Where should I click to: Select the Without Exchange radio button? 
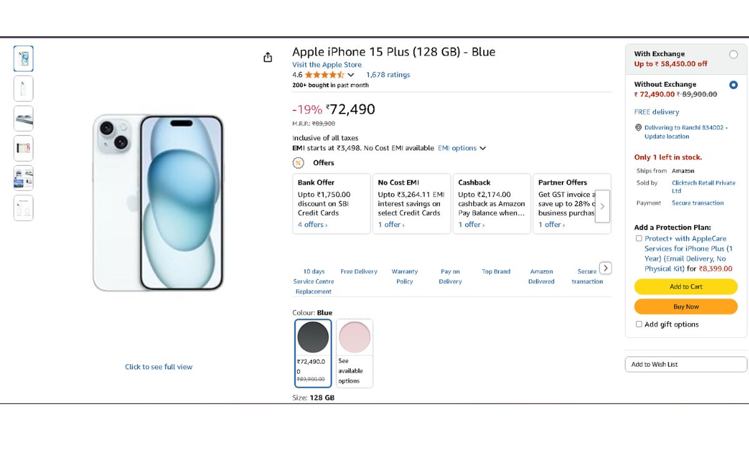point(733,85)
